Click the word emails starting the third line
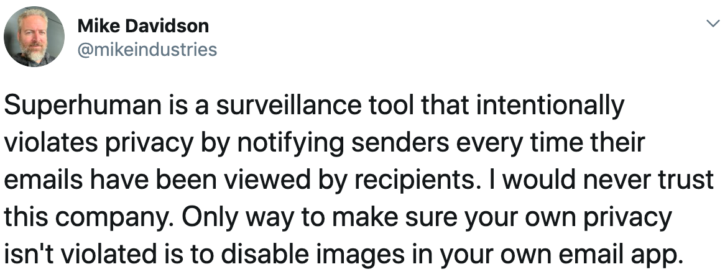Screen dimensions: 725x277 click(43, 181)
